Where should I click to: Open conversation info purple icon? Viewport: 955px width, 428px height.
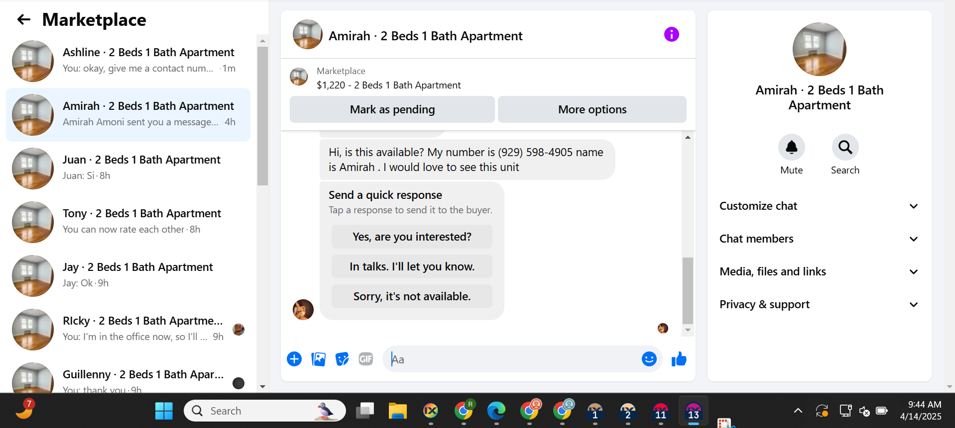click(671, 34)
